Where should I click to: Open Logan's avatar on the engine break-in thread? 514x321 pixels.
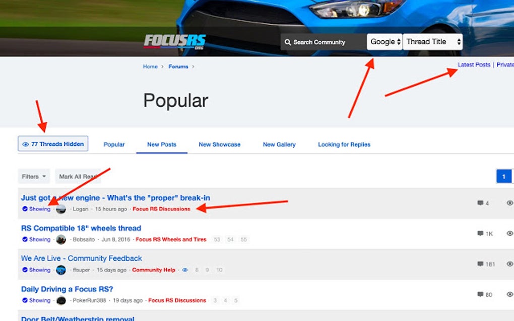[61, 209]
